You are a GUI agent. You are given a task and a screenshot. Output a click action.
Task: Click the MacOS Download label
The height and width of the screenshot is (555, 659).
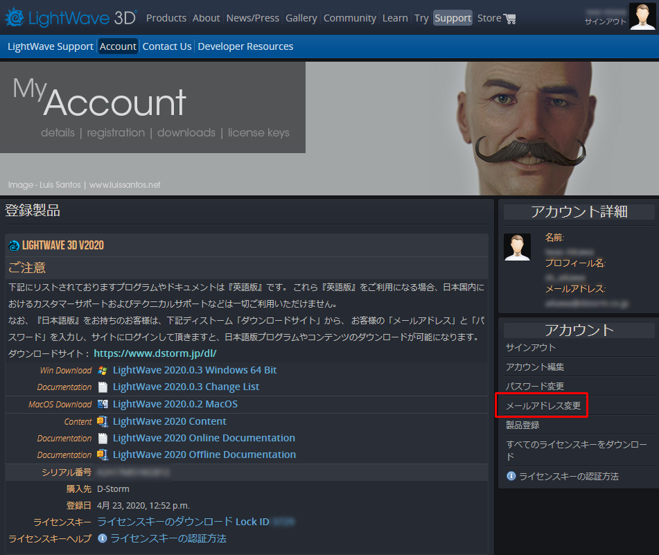click(x=60, y=404)
